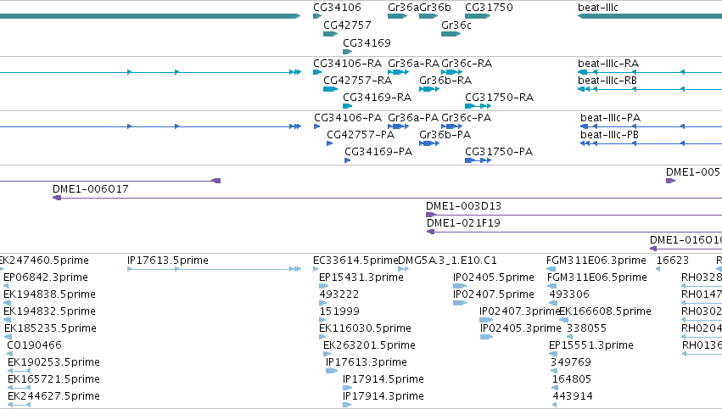Select protein label CG31750-PA
Image resolution: width=722 pixels, height=409 pixels.
pyautogui.click(x=499, y=152)
